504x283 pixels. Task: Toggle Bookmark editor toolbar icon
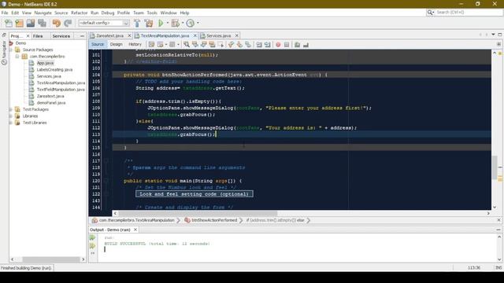coord(248,45)
